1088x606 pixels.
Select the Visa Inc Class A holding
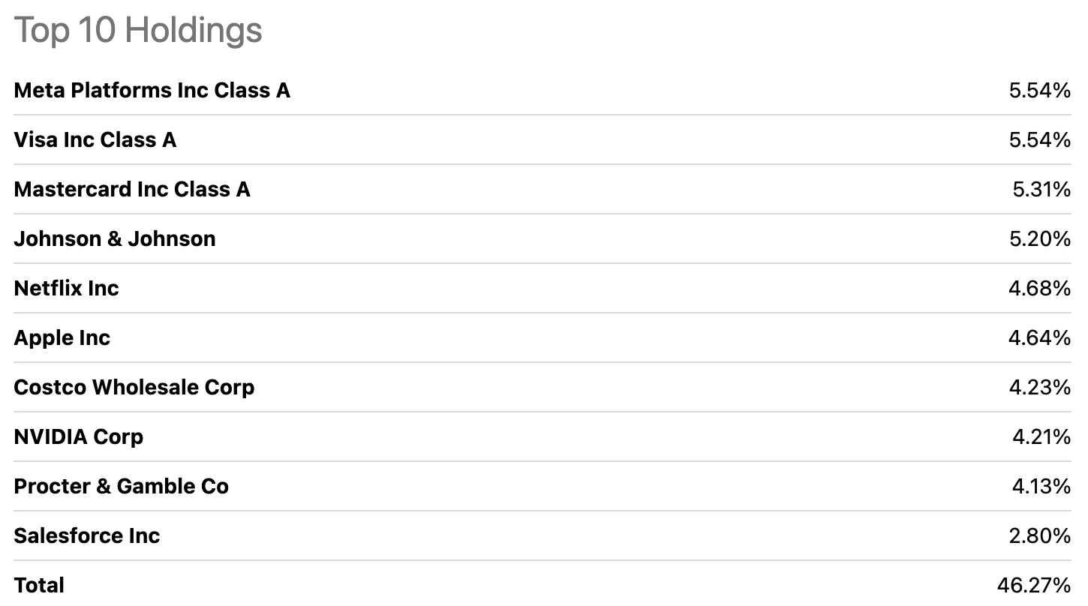(x=95, y=140)
